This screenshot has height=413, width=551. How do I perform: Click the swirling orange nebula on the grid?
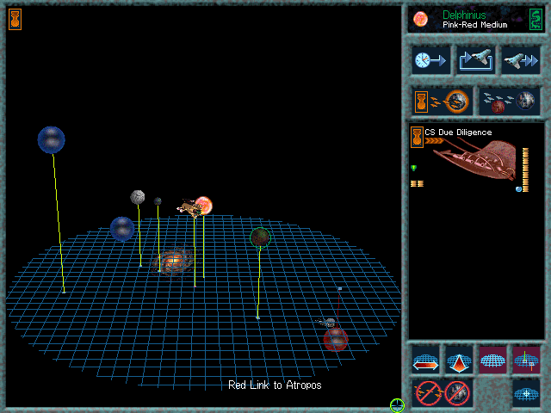pyautogui.click(x=173, y=260)
